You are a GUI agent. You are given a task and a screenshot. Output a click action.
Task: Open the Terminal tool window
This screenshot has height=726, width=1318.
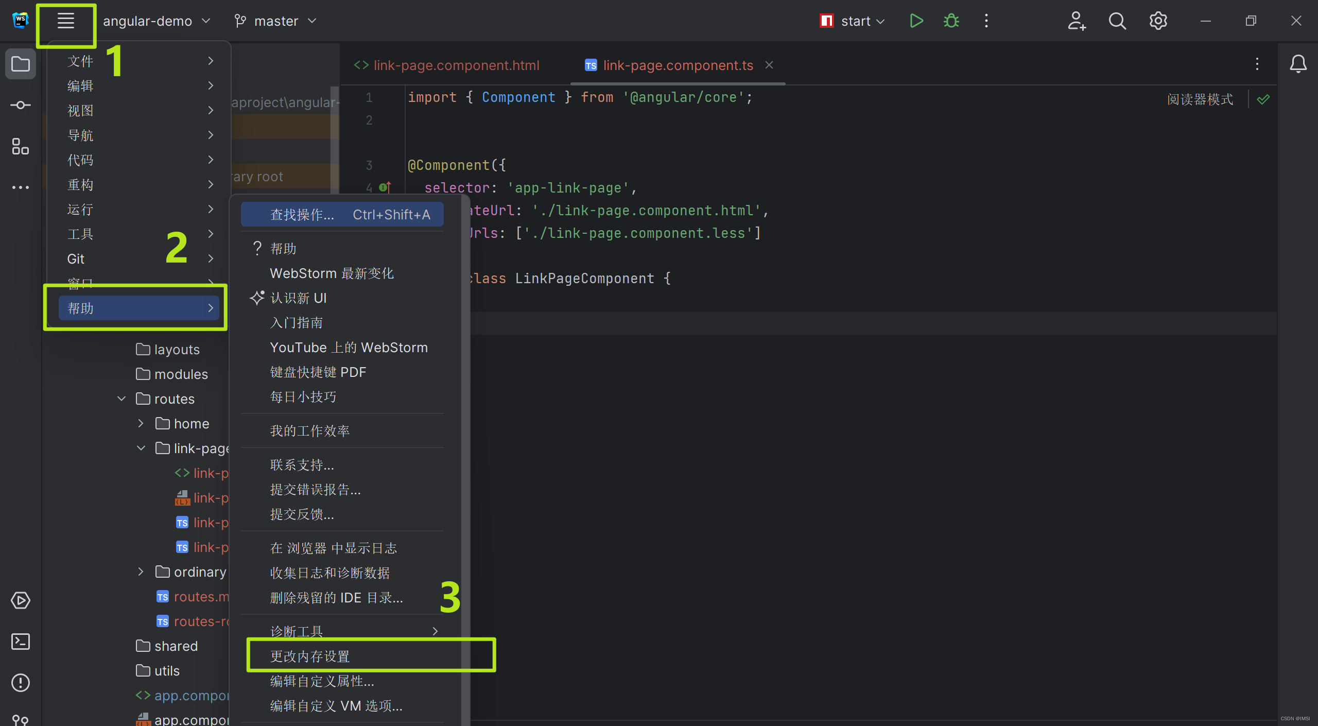(x=20, y=641)
